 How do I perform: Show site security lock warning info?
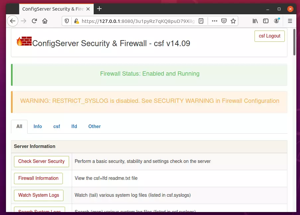point(76,21)
